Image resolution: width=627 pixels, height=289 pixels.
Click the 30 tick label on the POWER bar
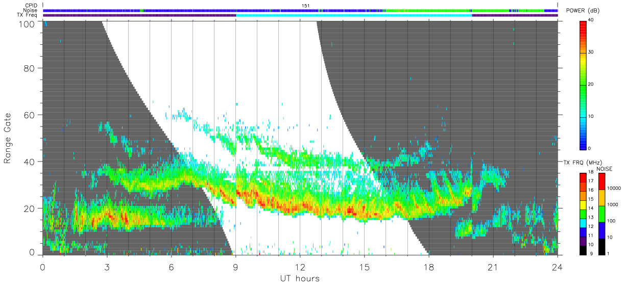click(591, 52)
